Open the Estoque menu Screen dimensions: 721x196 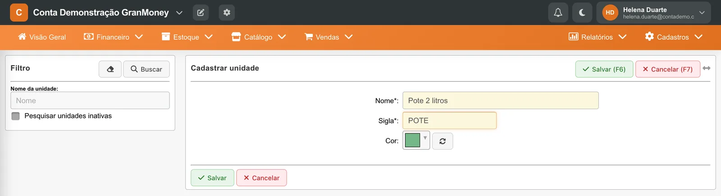[187, 37]
